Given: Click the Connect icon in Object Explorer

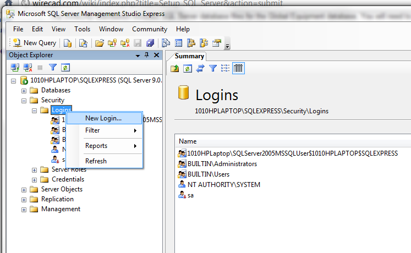Looking at the screenshot, I should click(x=15, y=68).
